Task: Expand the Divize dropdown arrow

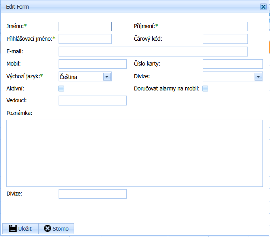Action: (258, 77)
